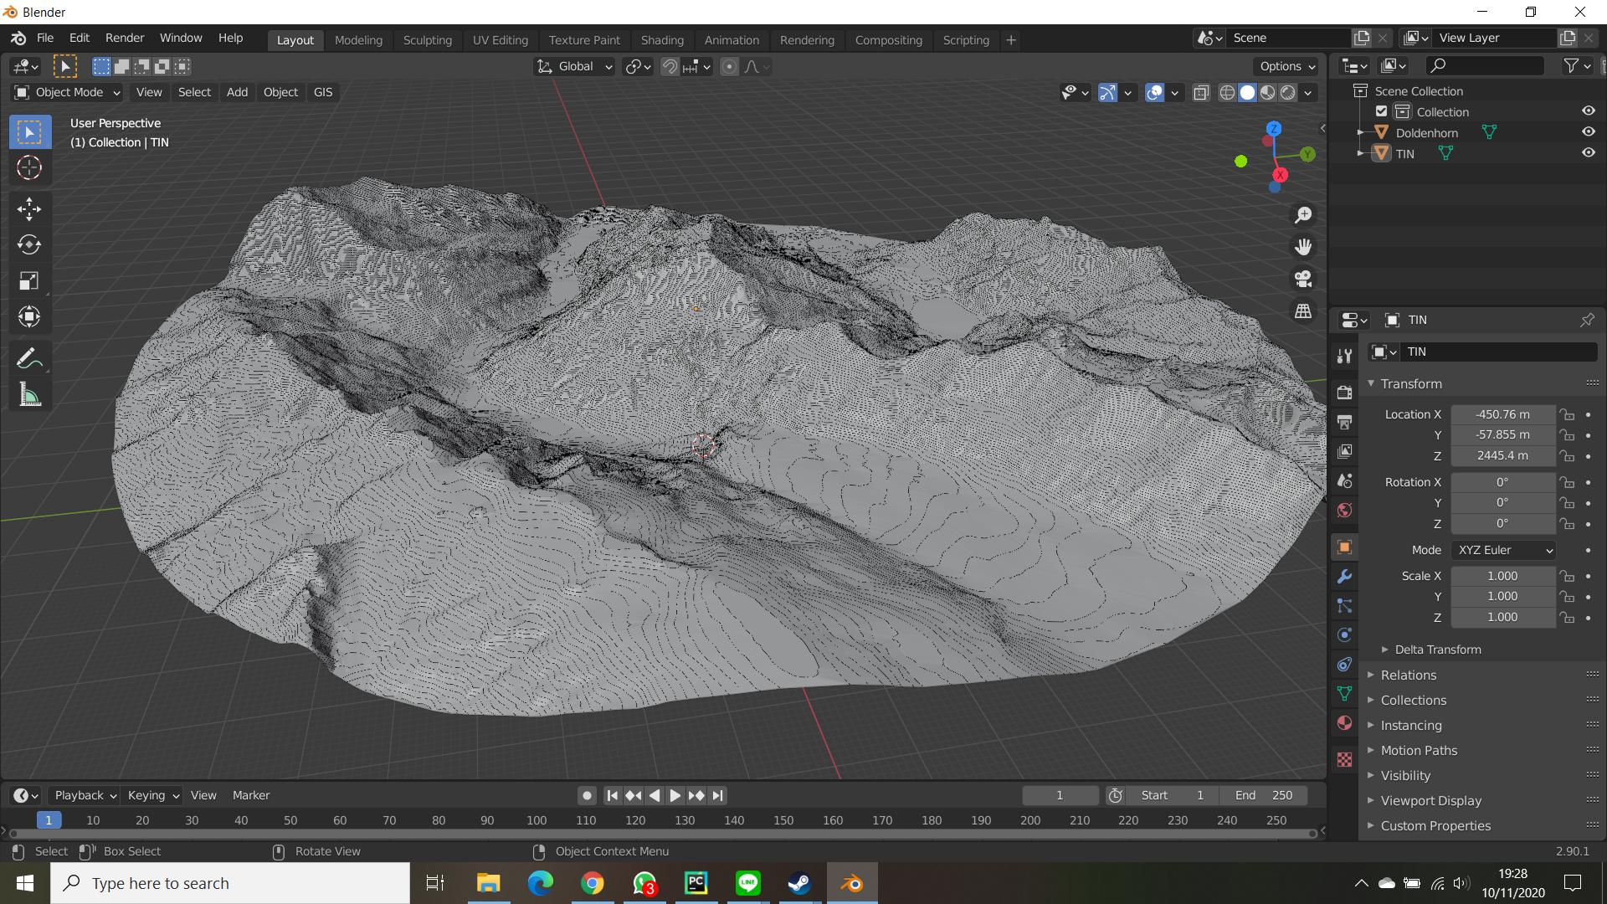This screenshot has width=1607, height=904.
Task: Pin the properties editor context
Action: pos(1587,320)
